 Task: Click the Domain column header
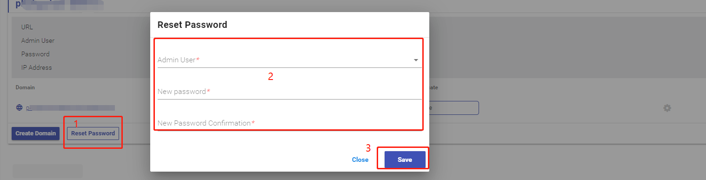tap(25, 87)
